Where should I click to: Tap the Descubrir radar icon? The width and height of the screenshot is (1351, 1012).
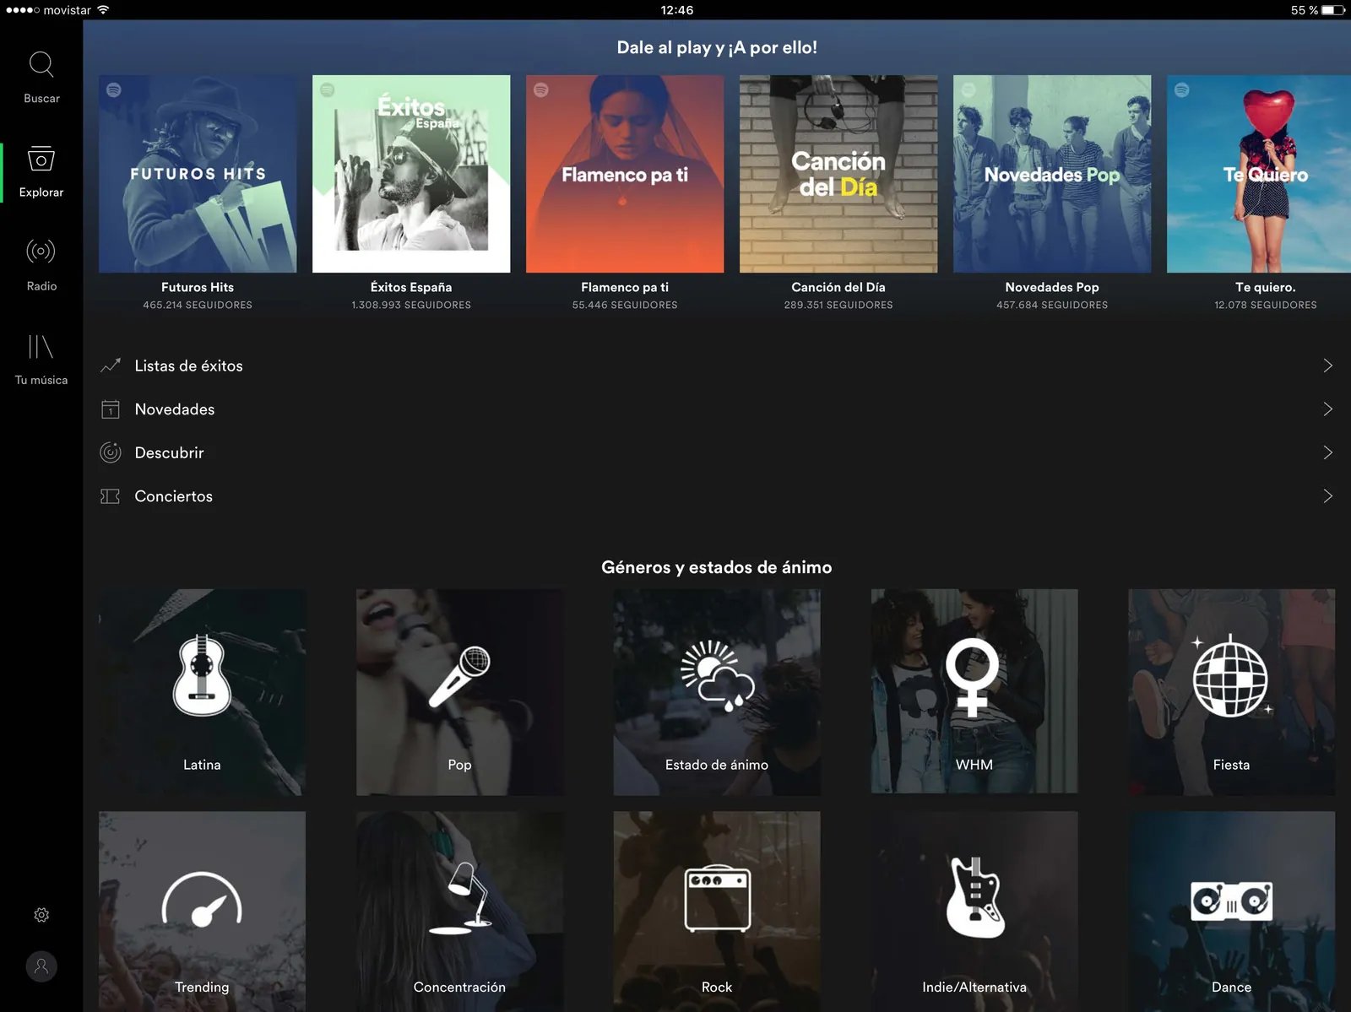(111, 452)
